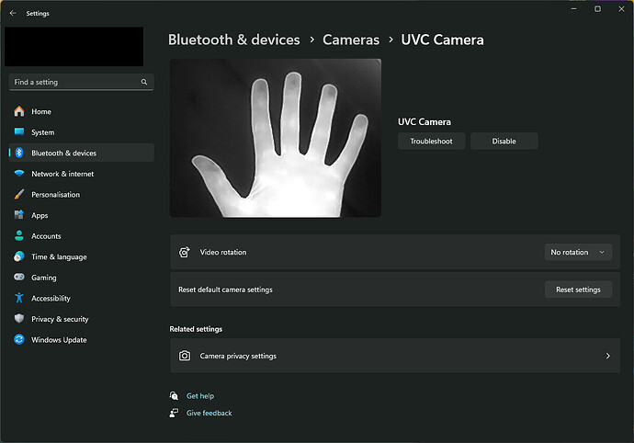Click the Gaming controller icon
Image resolution: width=634 pixels, height=443 pixels.
point(19,278)
